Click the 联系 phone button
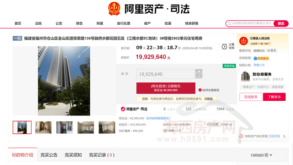This screenshot has width=293, height=165. click(271, 50)
